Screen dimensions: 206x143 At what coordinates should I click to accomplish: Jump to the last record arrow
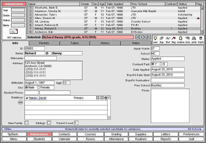pyautogui.click(x=149, y=37)
